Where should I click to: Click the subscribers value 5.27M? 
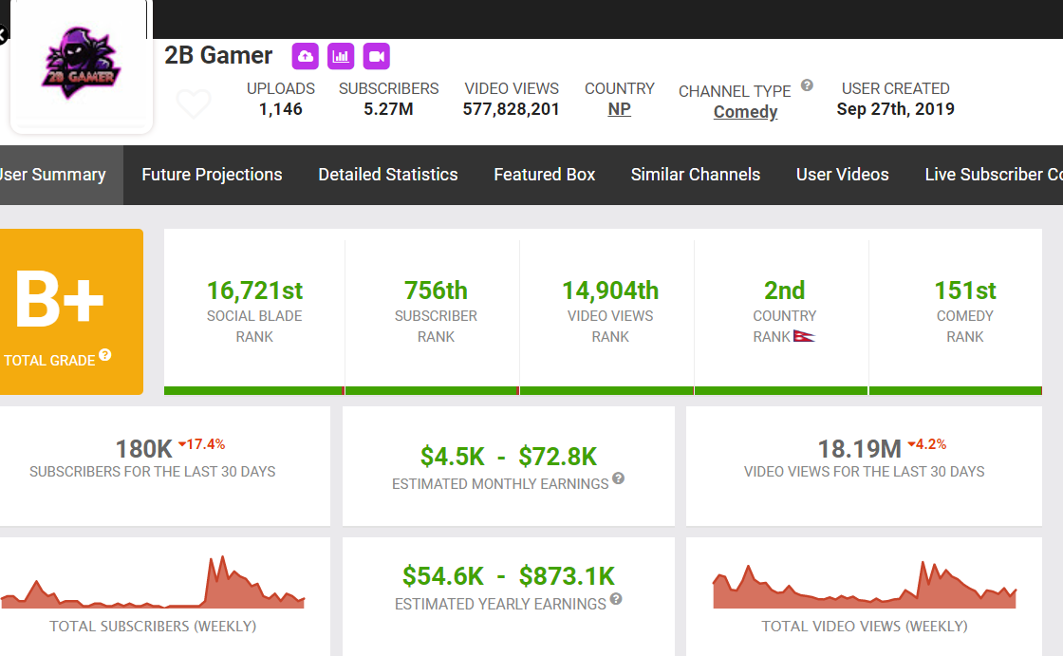tap(388, 109)
